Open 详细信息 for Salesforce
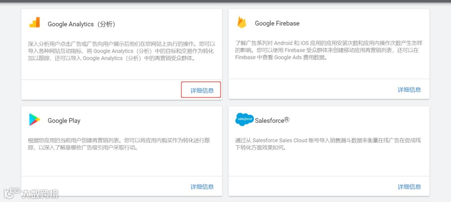This screenshot has width=451, height=202. pos(409,187)
